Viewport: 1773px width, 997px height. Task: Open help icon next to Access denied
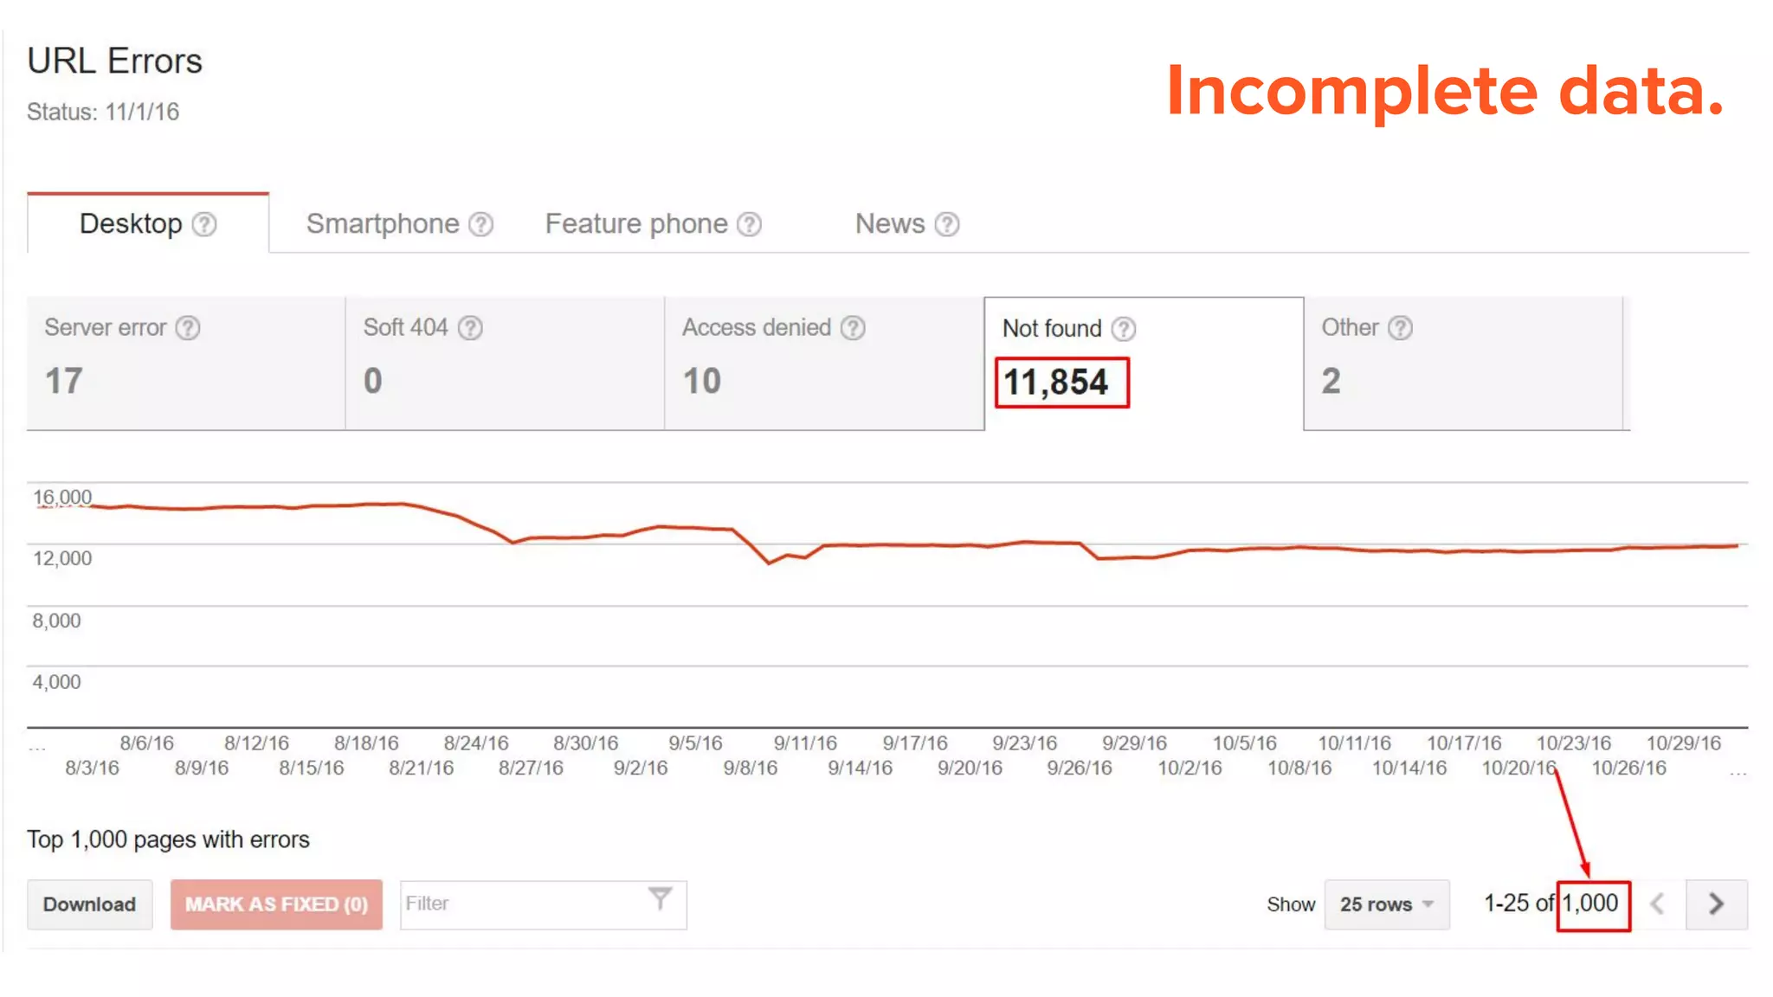(x=853, y=328)
